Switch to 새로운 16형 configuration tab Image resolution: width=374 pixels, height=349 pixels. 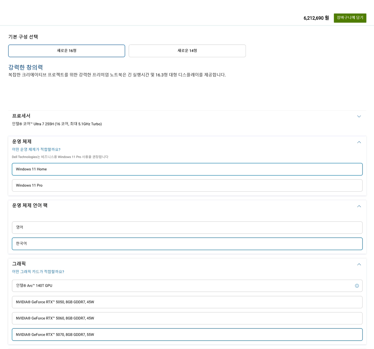(67, 51)
